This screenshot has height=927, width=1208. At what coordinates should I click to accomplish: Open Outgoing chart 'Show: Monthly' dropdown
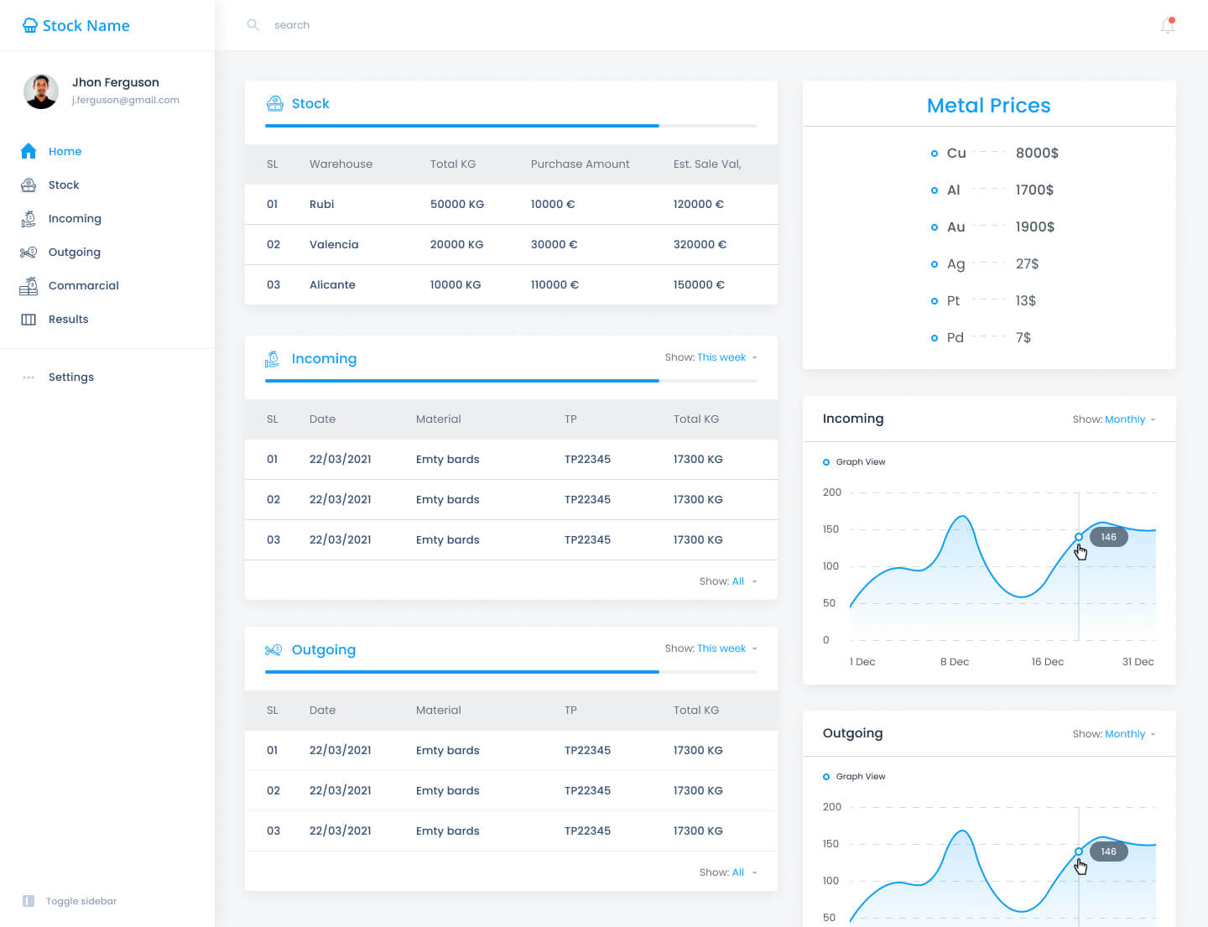tap(1114, 734)
